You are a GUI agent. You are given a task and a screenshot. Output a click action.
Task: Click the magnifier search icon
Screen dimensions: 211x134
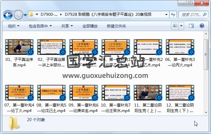[x=205, y=14]
